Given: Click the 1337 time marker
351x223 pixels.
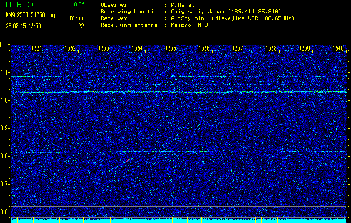Looking at the screenshot, I should coord(238,49).
